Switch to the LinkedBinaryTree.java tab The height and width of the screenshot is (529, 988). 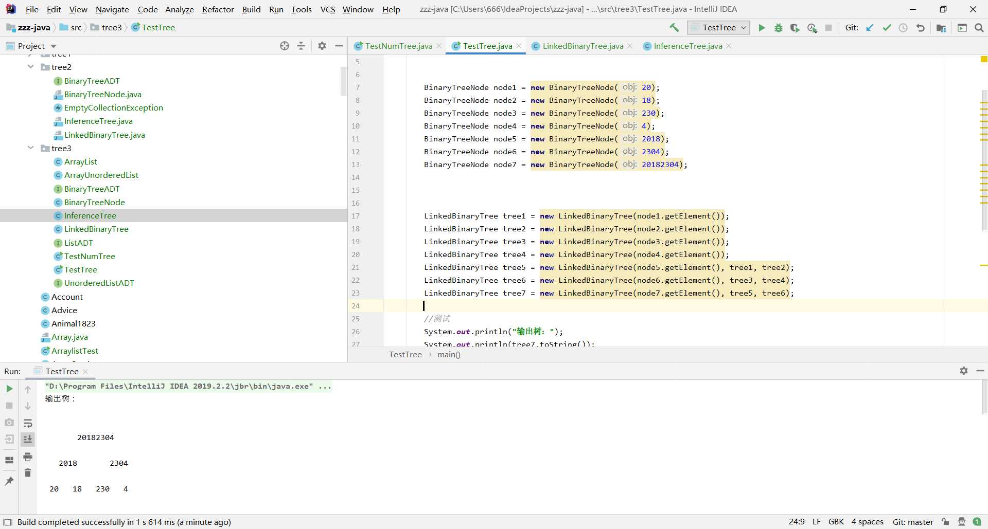[583, 46]
